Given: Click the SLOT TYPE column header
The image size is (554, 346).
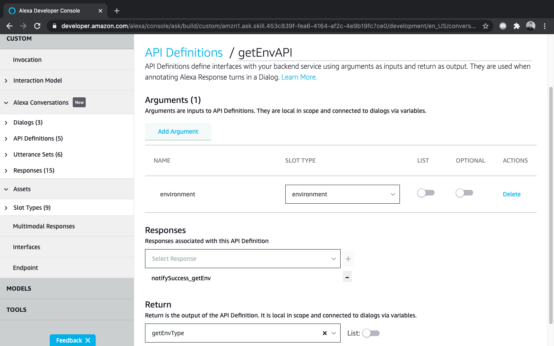Looking at the screenshot, I should [300, 160].
